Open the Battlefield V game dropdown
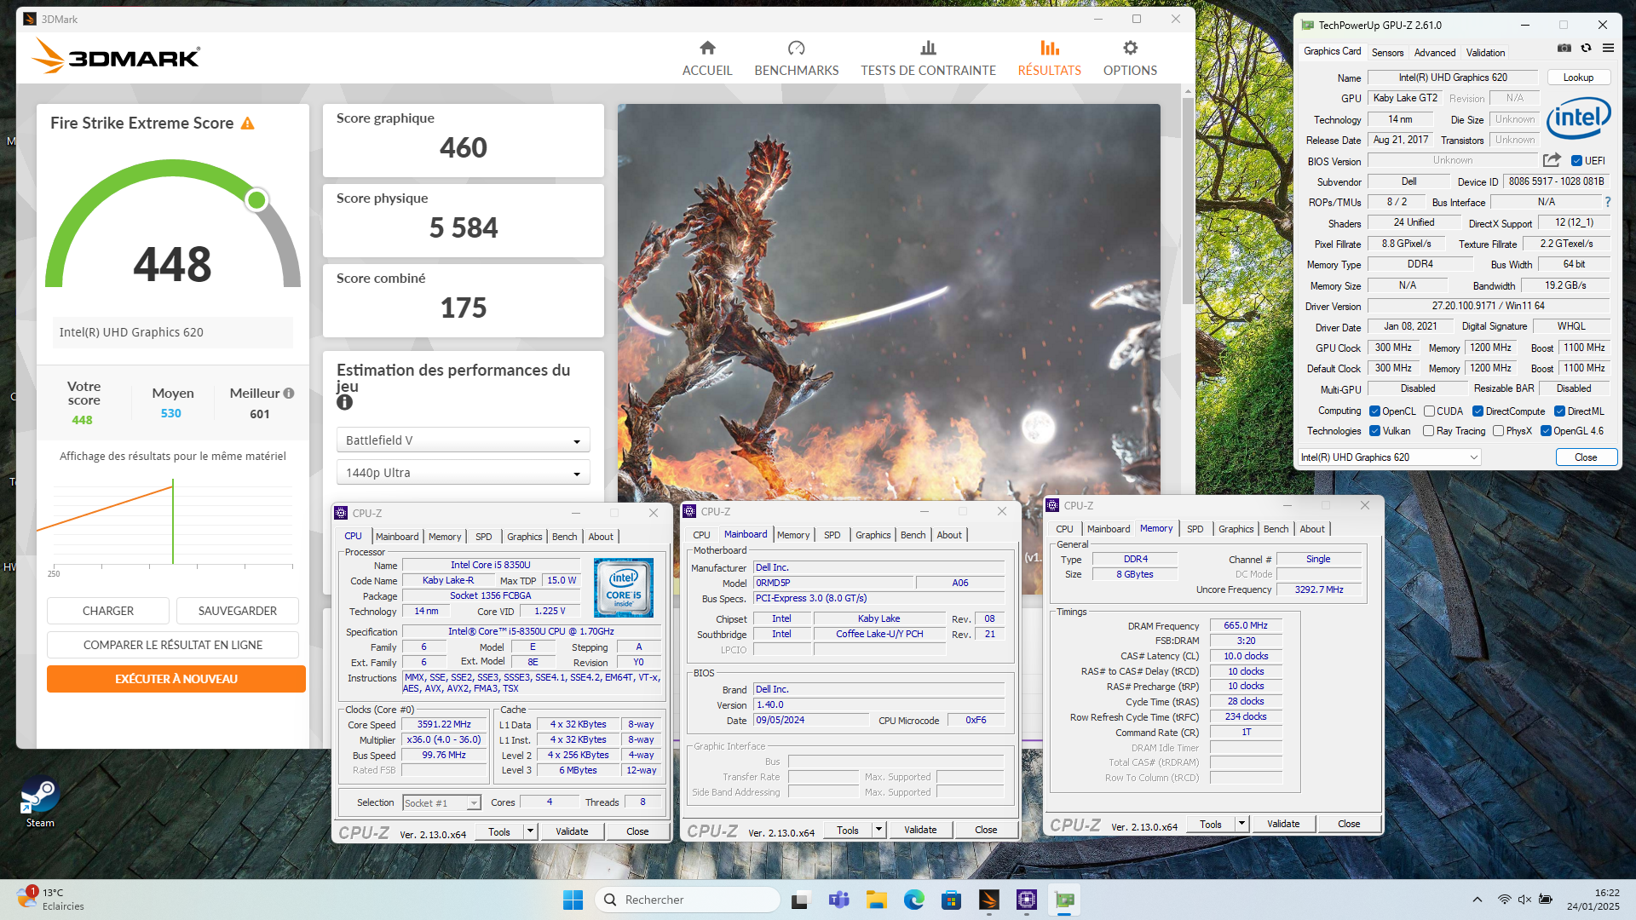1636x920 pixels. (x=463, y=440)
